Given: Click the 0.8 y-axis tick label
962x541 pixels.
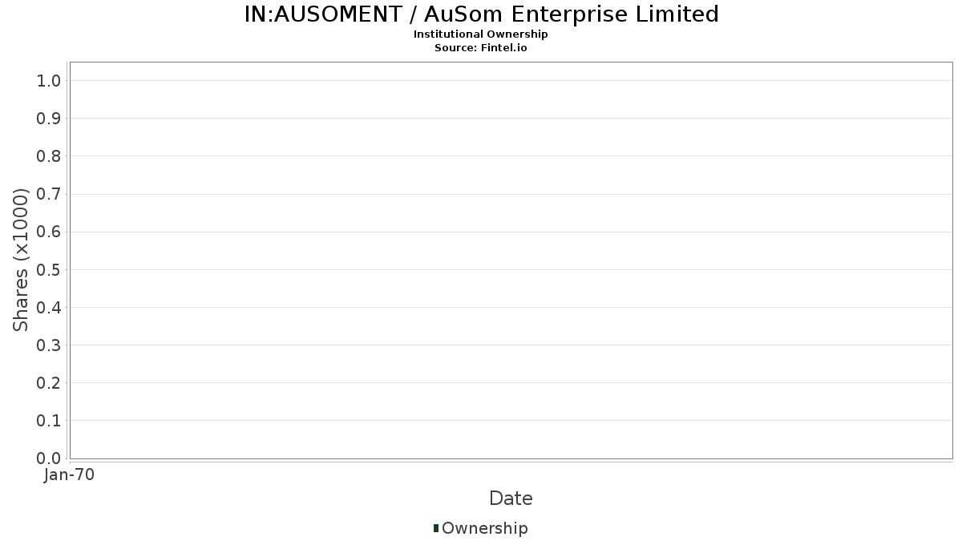Looking at the screenshot, I should pyautogui.click(x=49, y=156).
